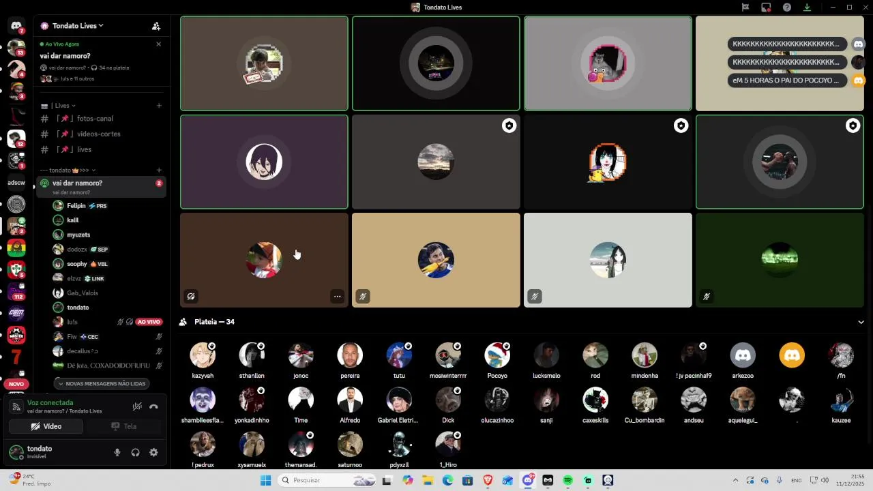Open the ENG language switcher

tap(796, 480)
